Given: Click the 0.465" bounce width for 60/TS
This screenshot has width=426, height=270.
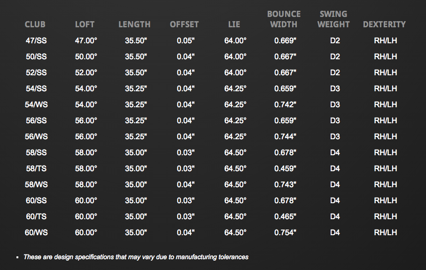Looking at the screenshot, I should click(x=285, y=216).
